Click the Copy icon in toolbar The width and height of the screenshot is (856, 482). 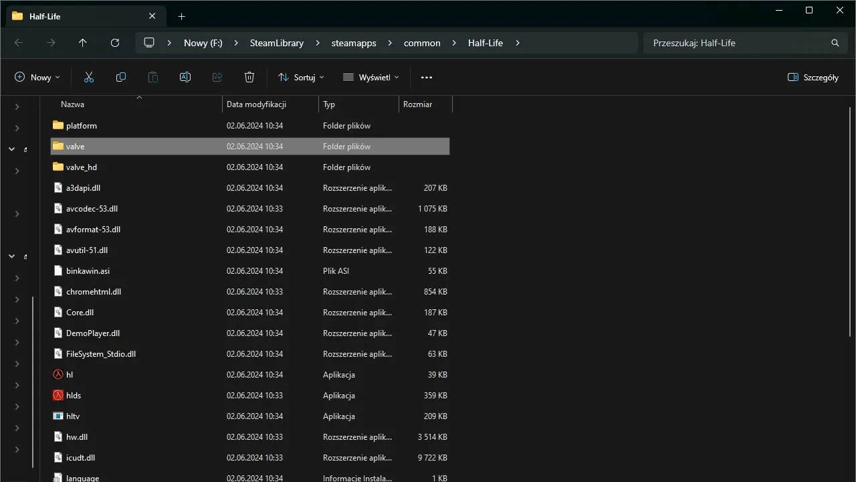(121, 78)
